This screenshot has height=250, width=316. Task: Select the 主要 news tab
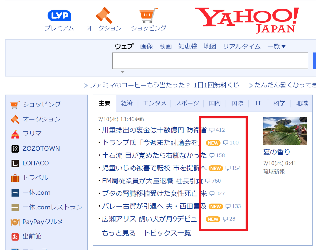pyautogui.click(x=105, y=103)
